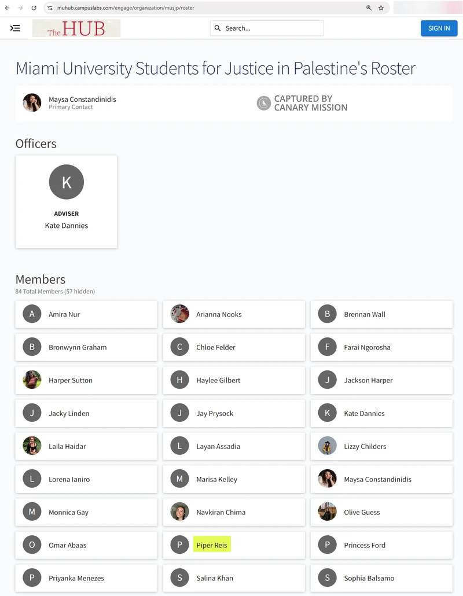This screenshot has width=463, height=596.
Task: Click Lizzy Childers' profile photo
Action: tap(328, 446)
